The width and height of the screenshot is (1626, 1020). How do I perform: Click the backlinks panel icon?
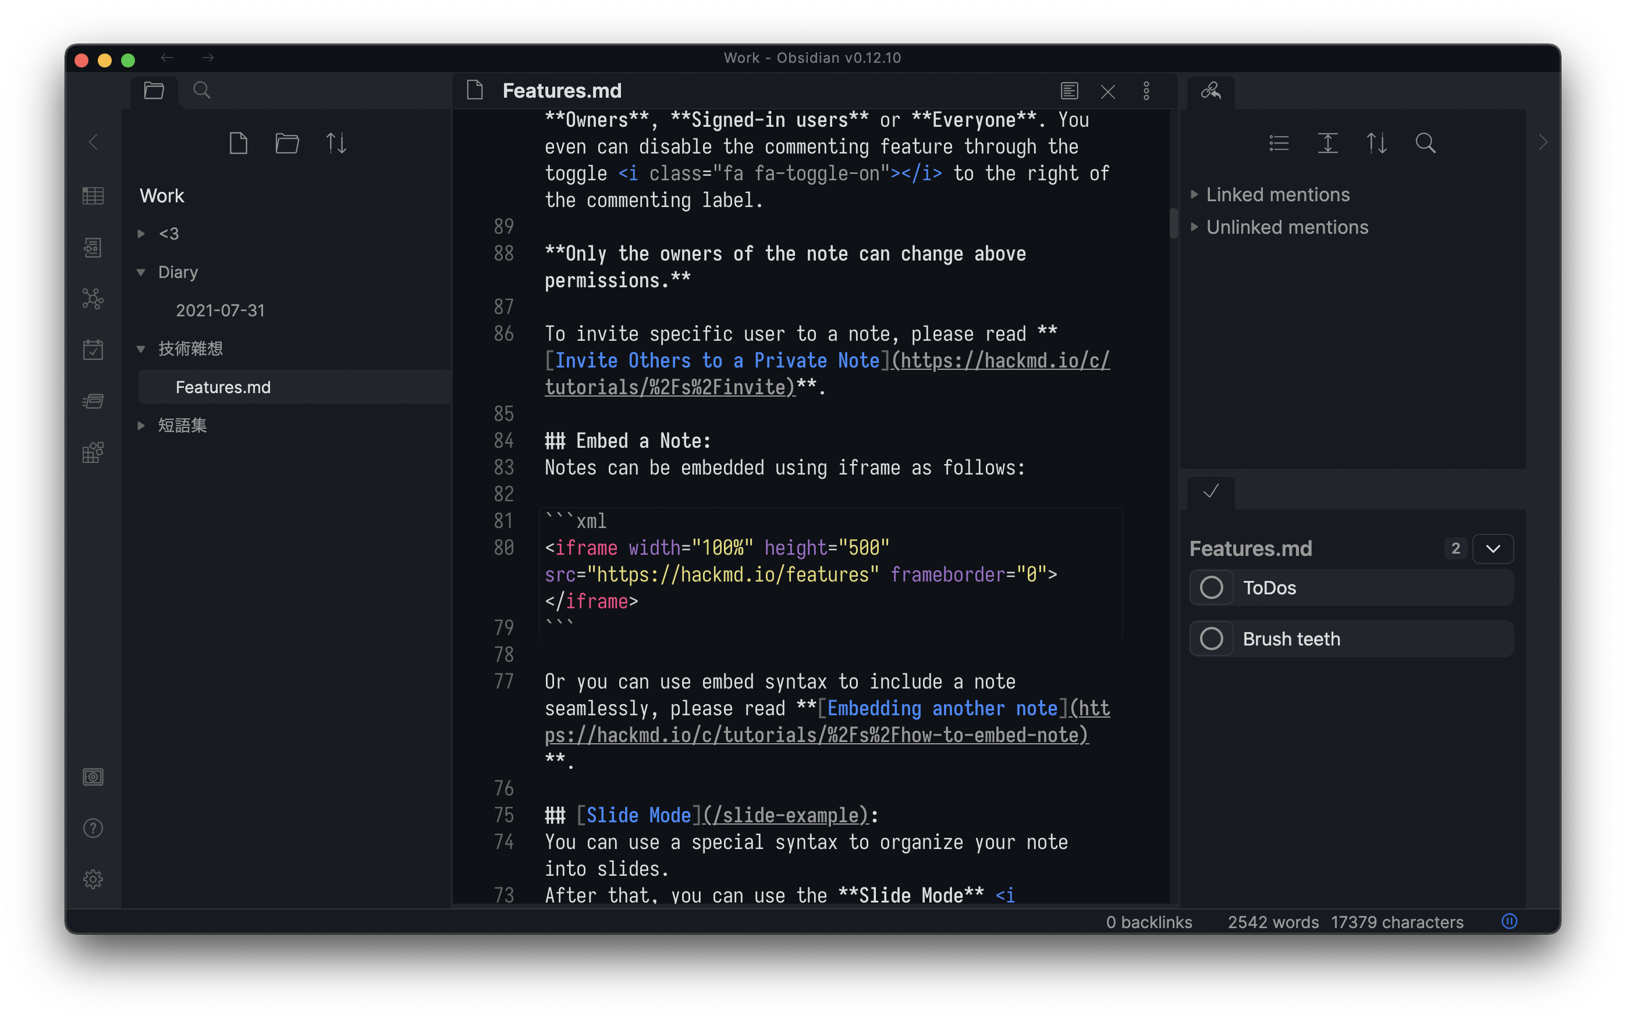point(1211,91)
